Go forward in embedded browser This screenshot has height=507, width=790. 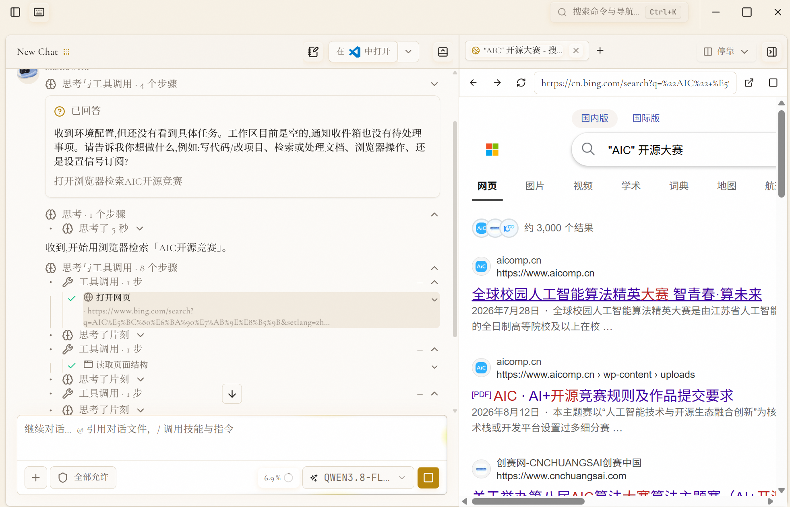click(x=497, y=82)
